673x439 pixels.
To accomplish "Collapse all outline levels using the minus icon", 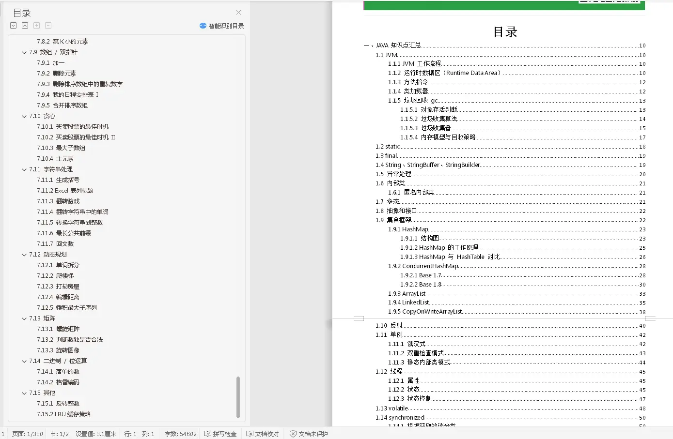I will 48,25.
